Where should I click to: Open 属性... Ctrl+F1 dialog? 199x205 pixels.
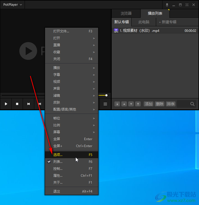pos(72,176)
